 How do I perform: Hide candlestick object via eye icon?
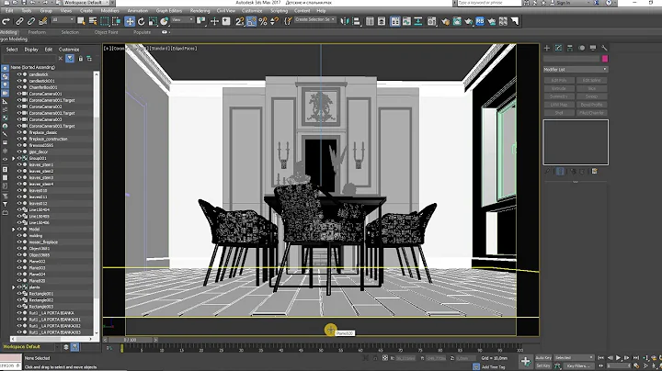(x=19, y=74)
